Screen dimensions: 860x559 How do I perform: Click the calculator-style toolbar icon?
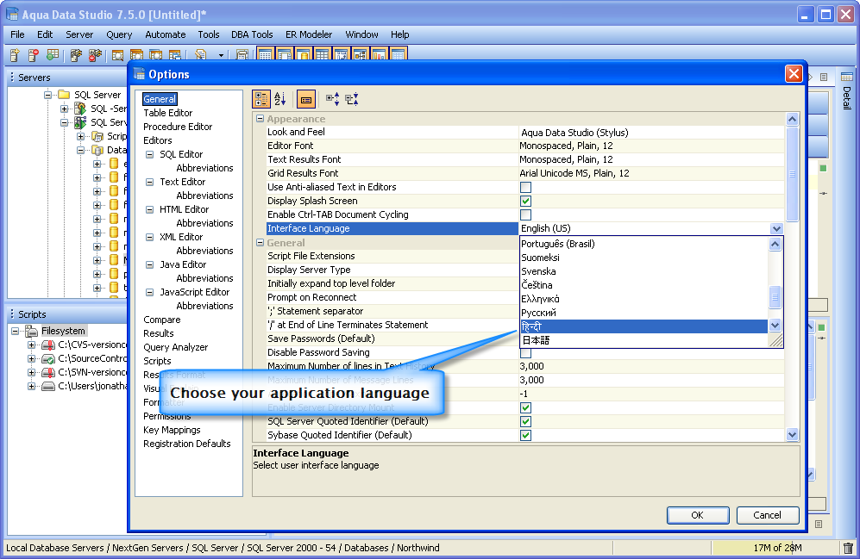(242, 55)
